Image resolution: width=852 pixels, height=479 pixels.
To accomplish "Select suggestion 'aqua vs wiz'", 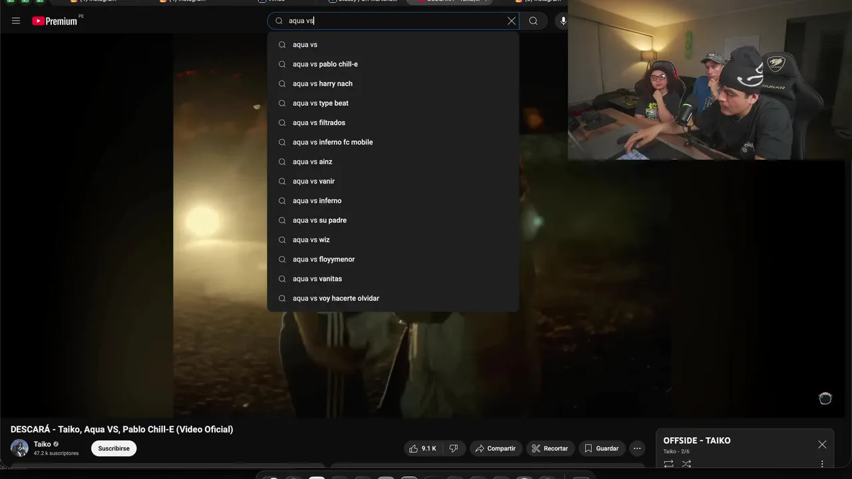I will (x=393, y=239).
